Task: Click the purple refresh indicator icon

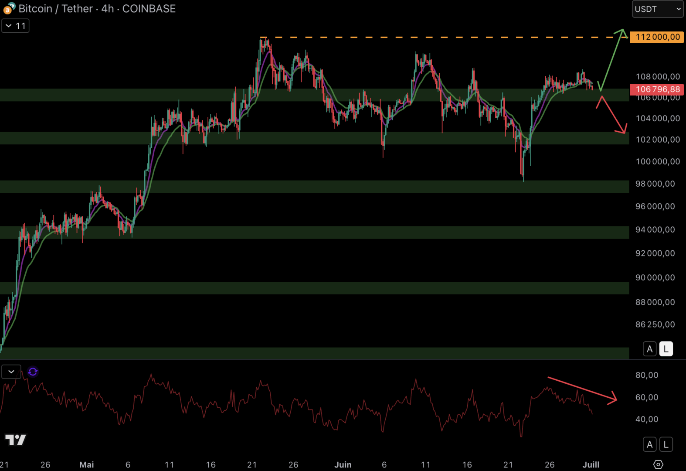Action: click(33, 372)
